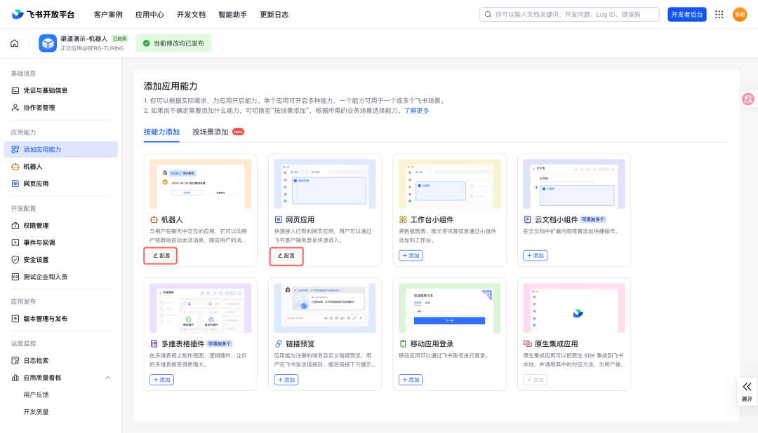The height and width of the screenshot is (433, 758).
Task: Click 添加 under 工作台小组件 card
Action: [411, 255]
